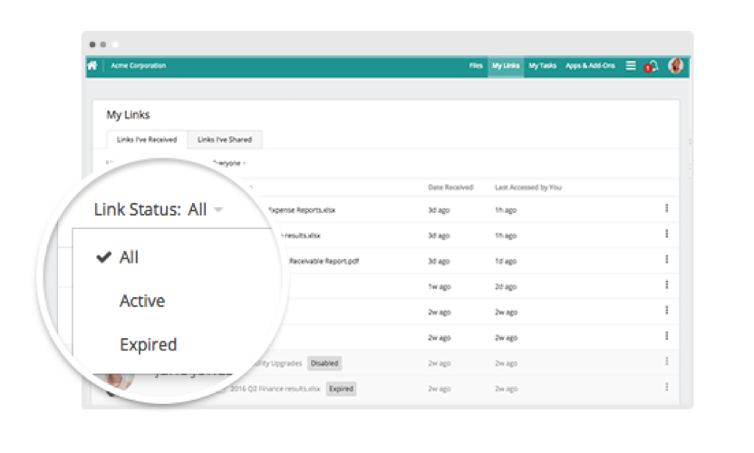Open the three-dot menu for Receivable Report.pdf row
The image size is (754, 453).
coord(666,259)
